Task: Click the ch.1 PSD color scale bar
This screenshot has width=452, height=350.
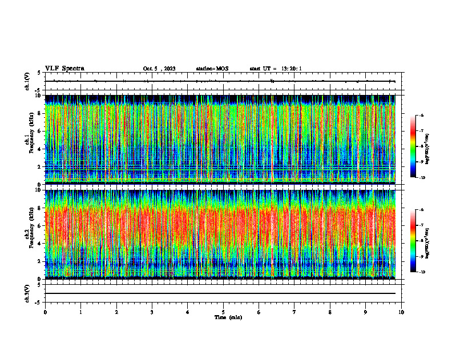Action: tap(413, 146)
